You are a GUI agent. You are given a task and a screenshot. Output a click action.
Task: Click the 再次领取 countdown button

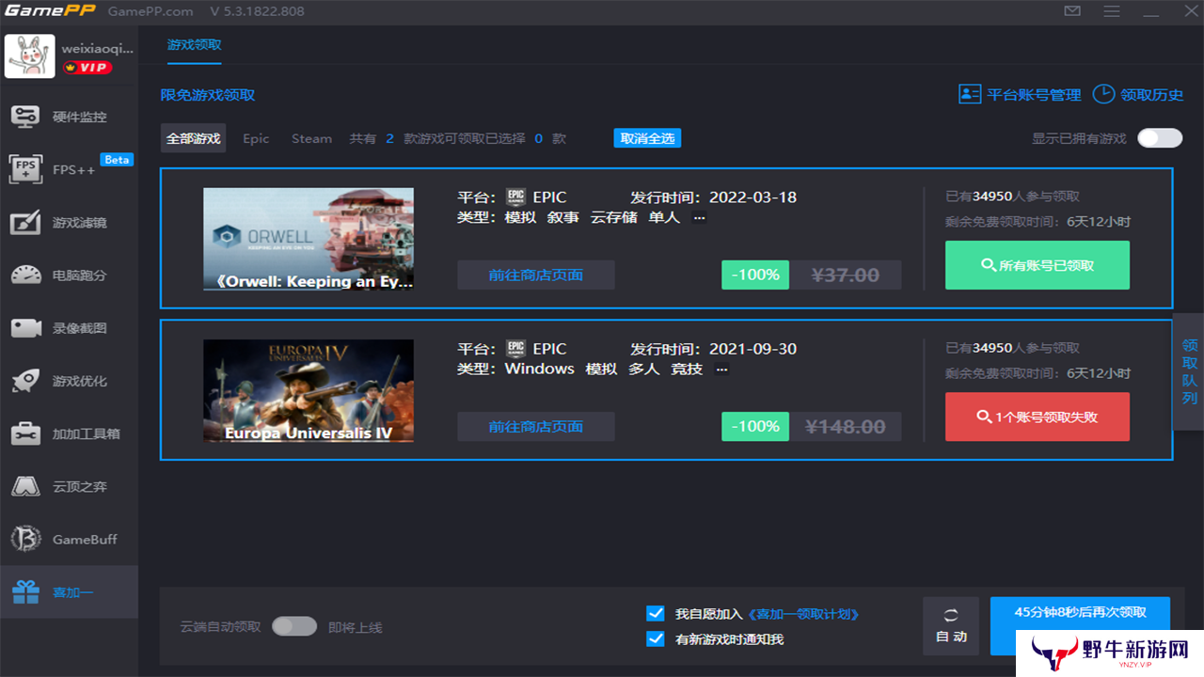pyautogui.click(x=1080, y=625)
